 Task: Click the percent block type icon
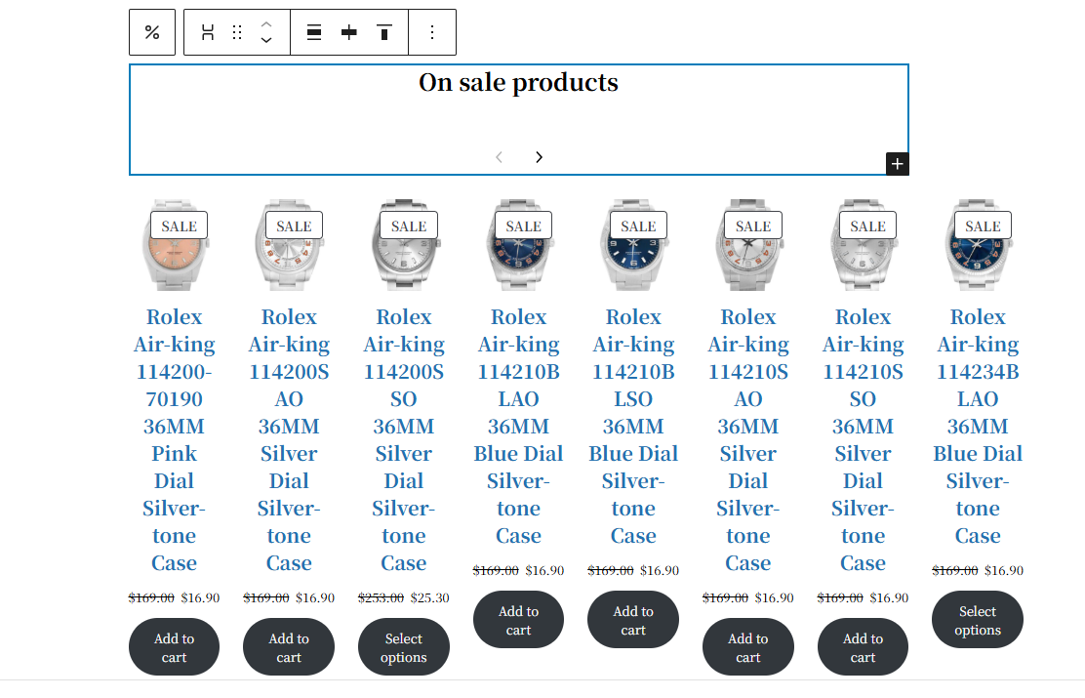pos(152,31)
